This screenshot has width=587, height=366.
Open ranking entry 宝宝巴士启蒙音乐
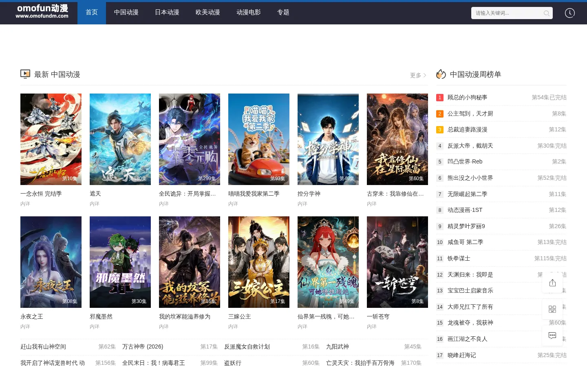470,290
